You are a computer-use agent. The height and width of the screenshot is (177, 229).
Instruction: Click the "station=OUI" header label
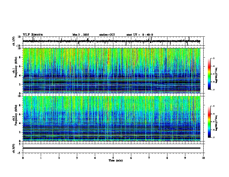pos(107,35)
